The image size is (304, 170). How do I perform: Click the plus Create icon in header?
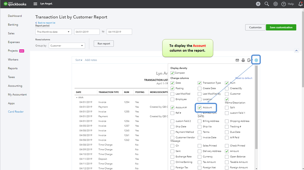tap(258, 4)
